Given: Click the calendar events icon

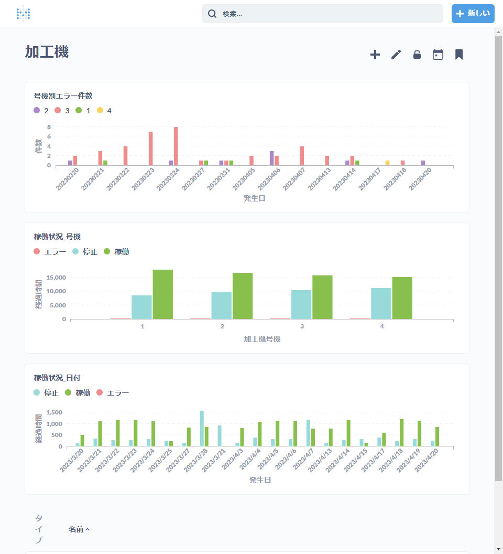Looking at the screenshot, I should pos(438,55).
